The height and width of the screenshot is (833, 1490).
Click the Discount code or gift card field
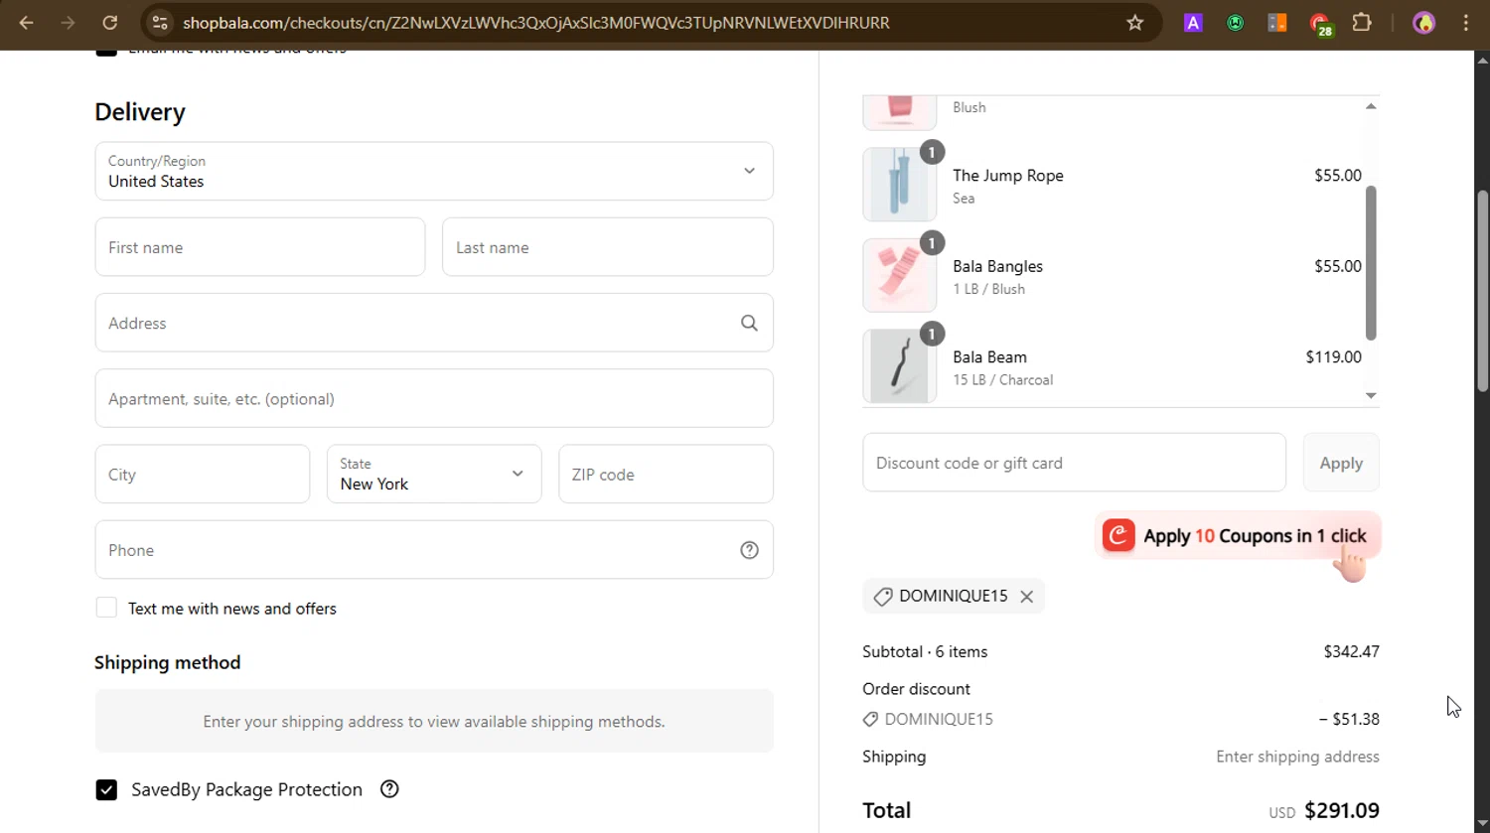click(1074, 463)
